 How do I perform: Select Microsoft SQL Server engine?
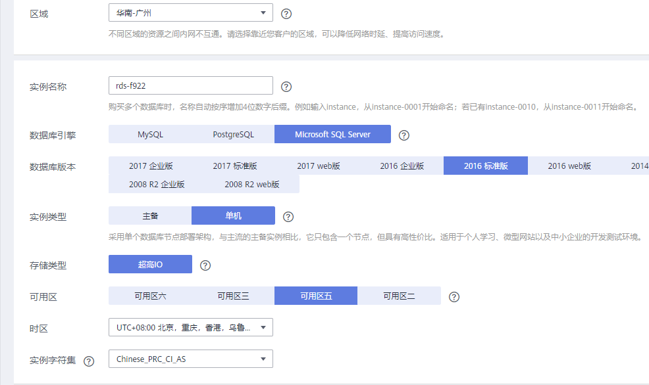pos(332,134)
